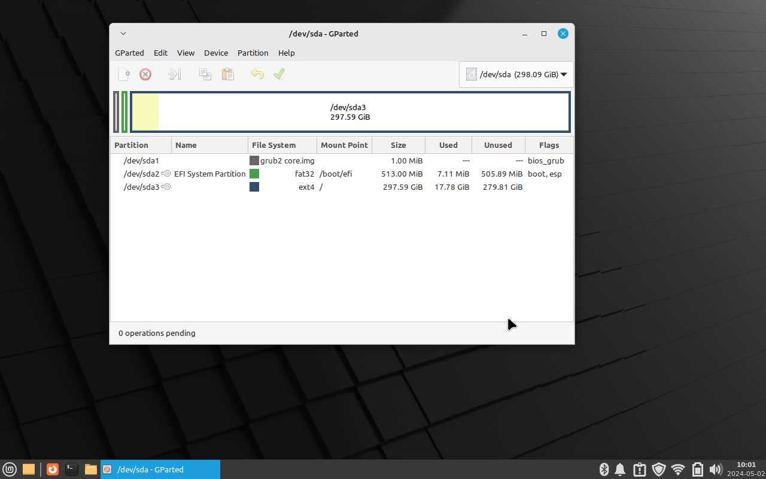Open the Help menu
The height and width of the screenshot is (479, 766).
click(286, 53)
